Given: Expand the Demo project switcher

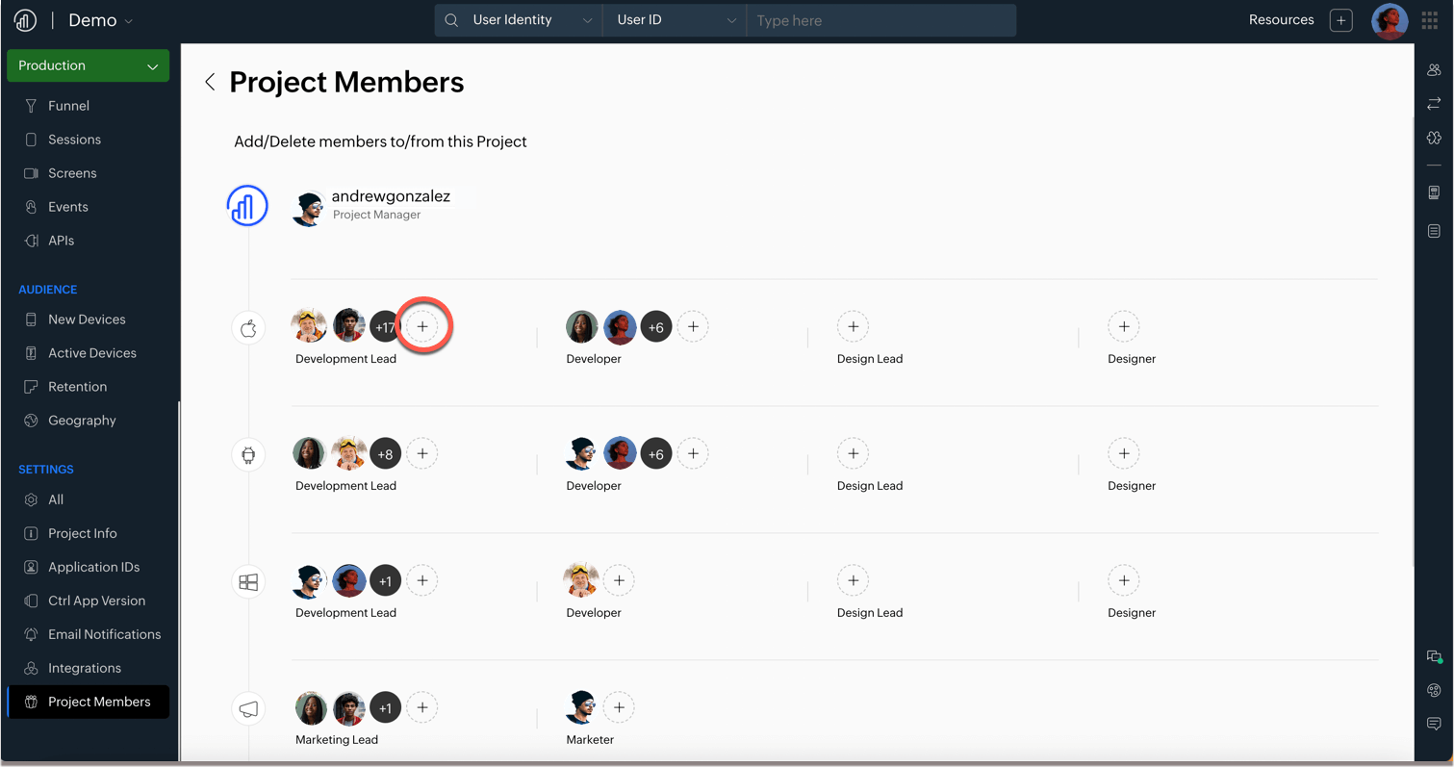Looking at the screenshot, I should (100, 20).
